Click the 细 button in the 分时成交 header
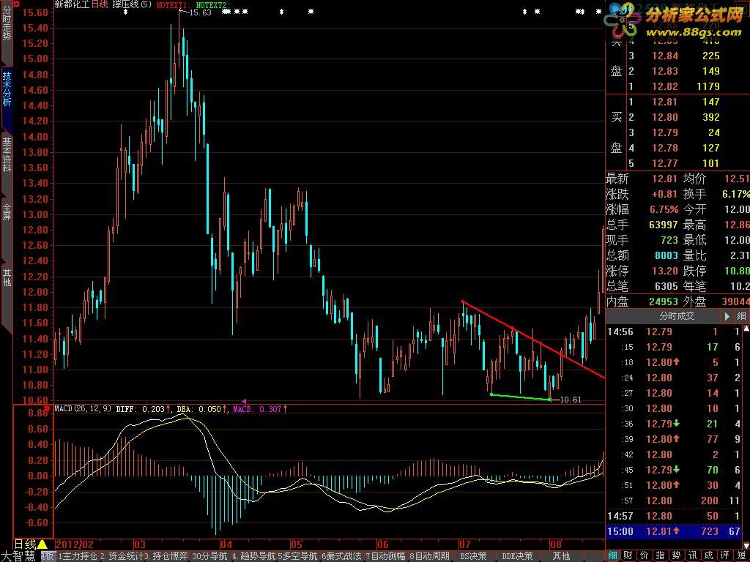This screenshot has width=750, height=562. pyautogui.click(x=741, y=316)
